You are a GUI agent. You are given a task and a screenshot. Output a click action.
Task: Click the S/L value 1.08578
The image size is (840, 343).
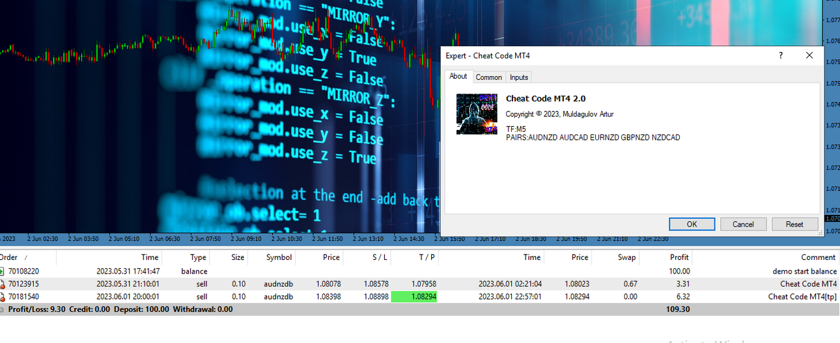[376, 284]
